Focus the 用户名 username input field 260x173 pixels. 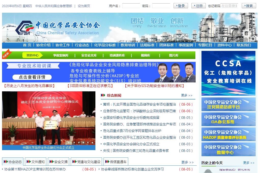[x=131, y=6]
